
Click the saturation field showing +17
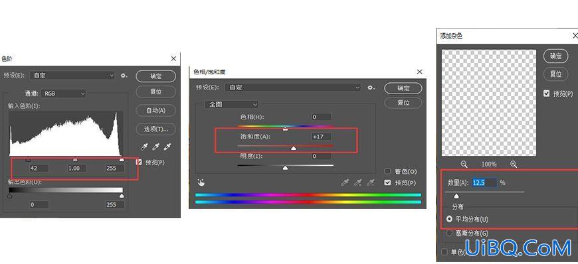[x=322, y=137]
